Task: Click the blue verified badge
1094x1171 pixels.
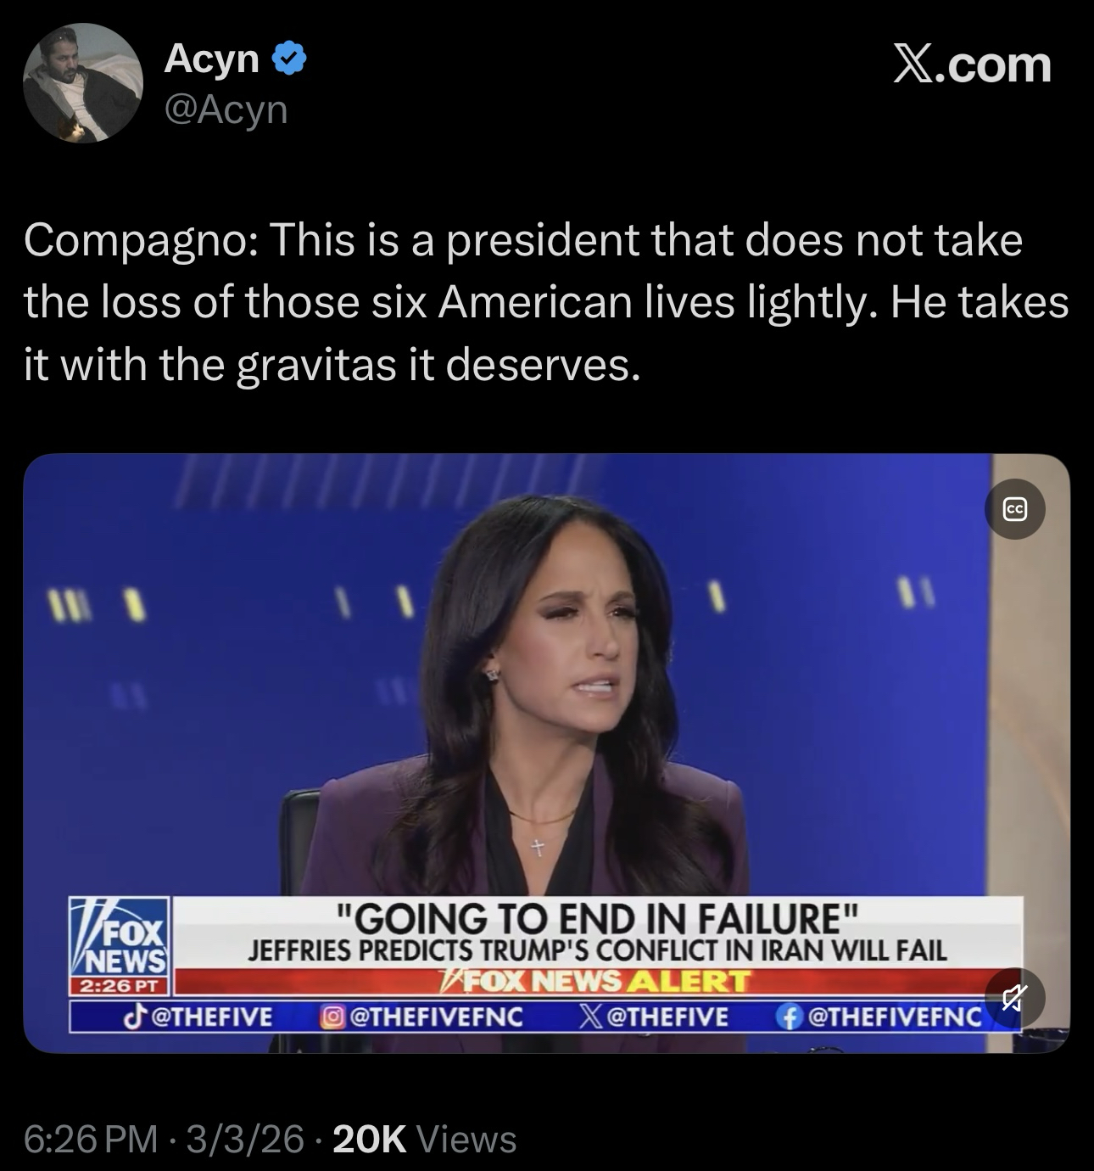Action: click(289, 59)
